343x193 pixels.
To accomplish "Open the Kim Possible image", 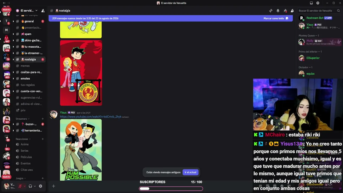I will click(x=81, y=150).
